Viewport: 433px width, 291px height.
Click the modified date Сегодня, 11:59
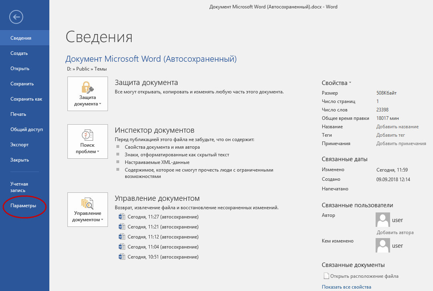click(392, 170)
